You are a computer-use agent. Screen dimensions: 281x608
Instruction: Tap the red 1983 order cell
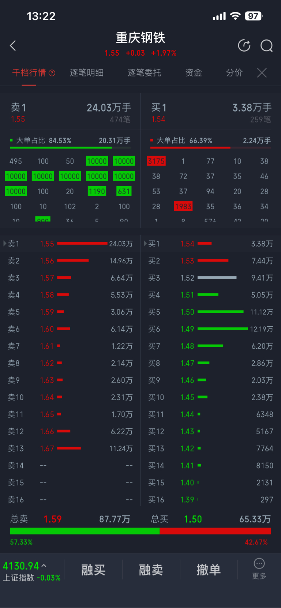click(183, 206)
